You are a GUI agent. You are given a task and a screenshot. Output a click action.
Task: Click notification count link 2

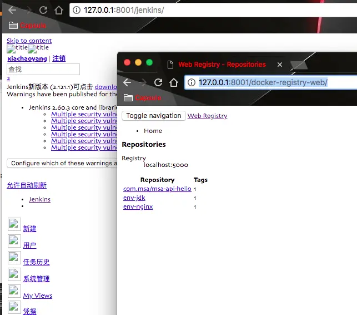coord(8,79)
